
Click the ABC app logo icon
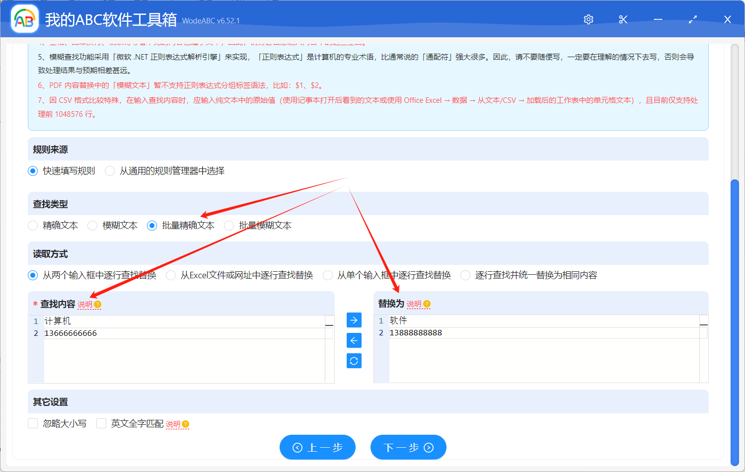tap(24, 19)
